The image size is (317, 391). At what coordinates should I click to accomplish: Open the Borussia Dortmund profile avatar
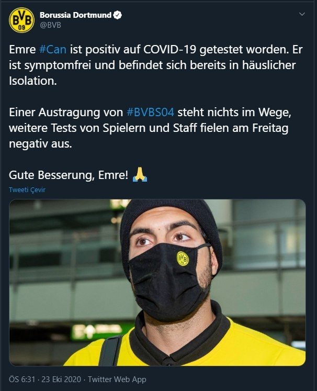click(21, 20)
